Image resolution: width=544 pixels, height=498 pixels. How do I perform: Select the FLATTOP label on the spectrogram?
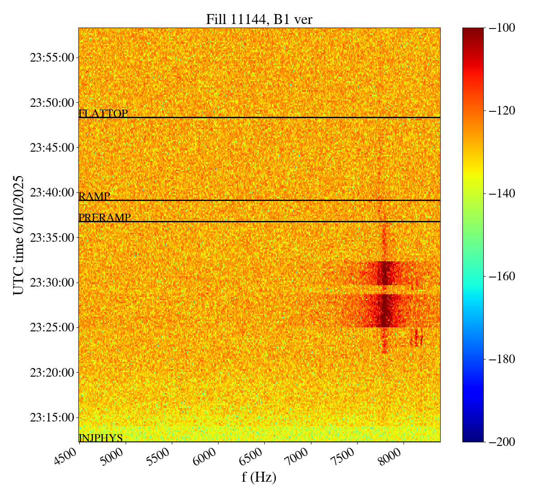[x=103, y=114]
